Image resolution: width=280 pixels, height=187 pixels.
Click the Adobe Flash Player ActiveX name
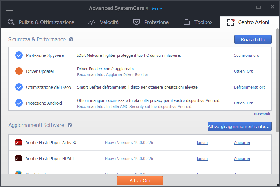[x=51, y=143]
